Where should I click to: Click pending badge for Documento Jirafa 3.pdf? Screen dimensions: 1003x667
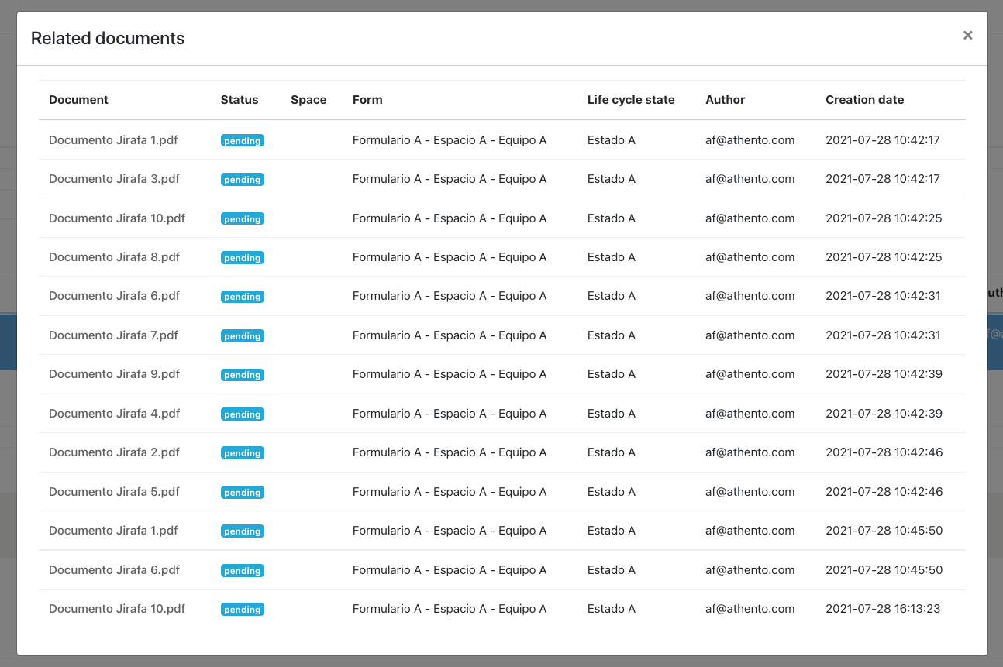[x=243, y=180]
